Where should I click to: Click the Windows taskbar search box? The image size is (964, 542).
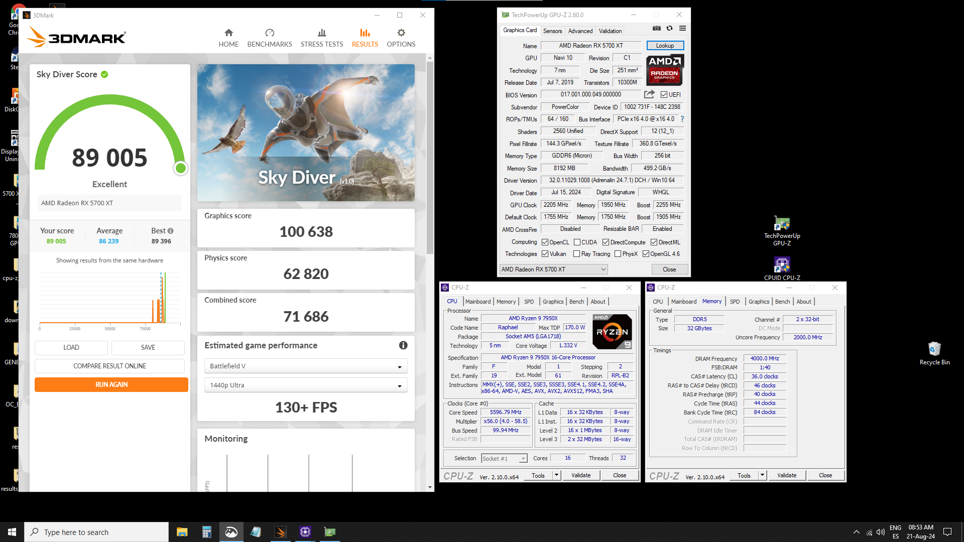pyautogui.click(x=96, y=532)
